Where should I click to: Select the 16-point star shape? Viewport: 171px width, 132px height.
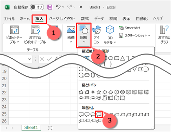134,92
